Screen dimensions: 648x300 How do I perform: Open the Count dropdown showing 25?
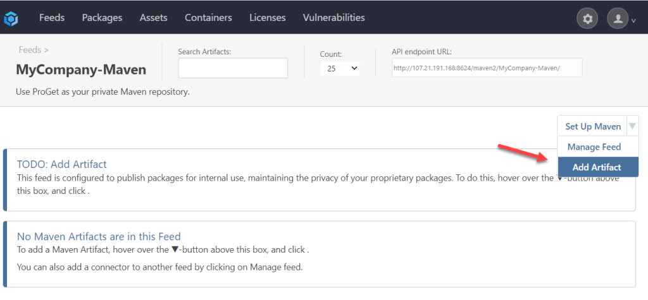pyautogui.click(x=340, y=68)
